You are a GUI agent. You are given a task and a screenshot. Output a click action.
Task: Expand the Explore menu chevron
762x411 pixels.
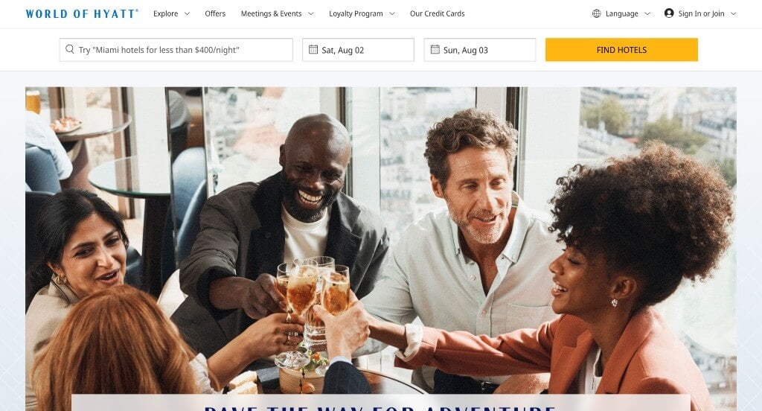click(187, 14)
